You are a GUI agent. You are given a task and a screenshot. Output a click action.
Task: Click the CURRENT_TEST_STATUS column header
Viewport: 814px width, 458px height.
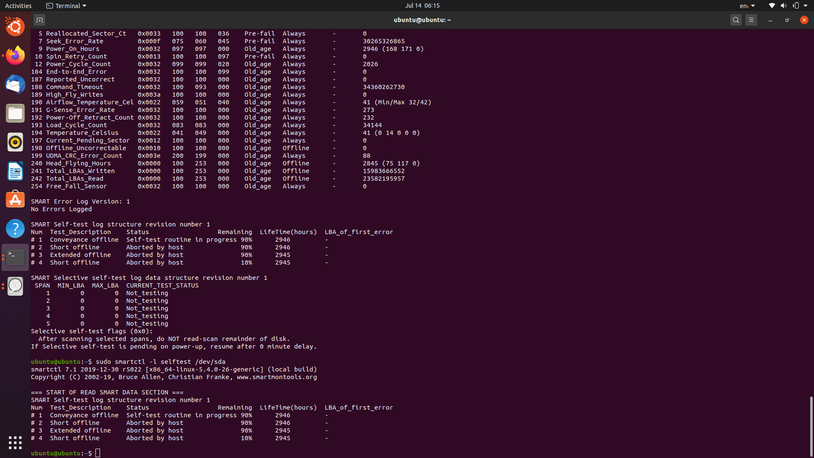(162, 285)
